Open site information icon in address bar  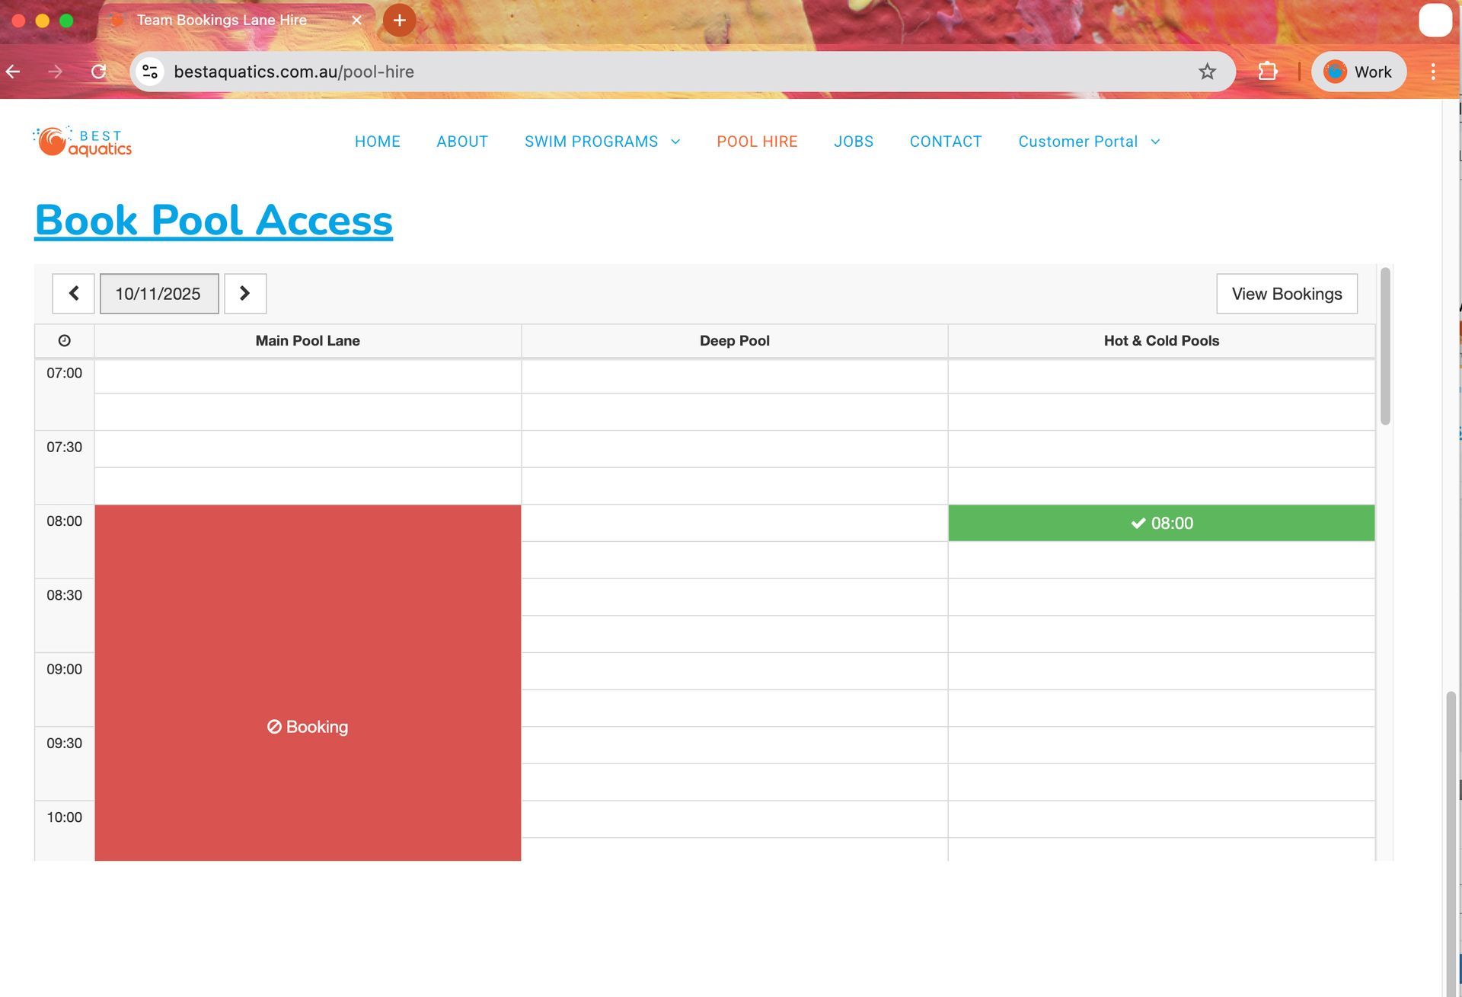(x=150, y=72)
